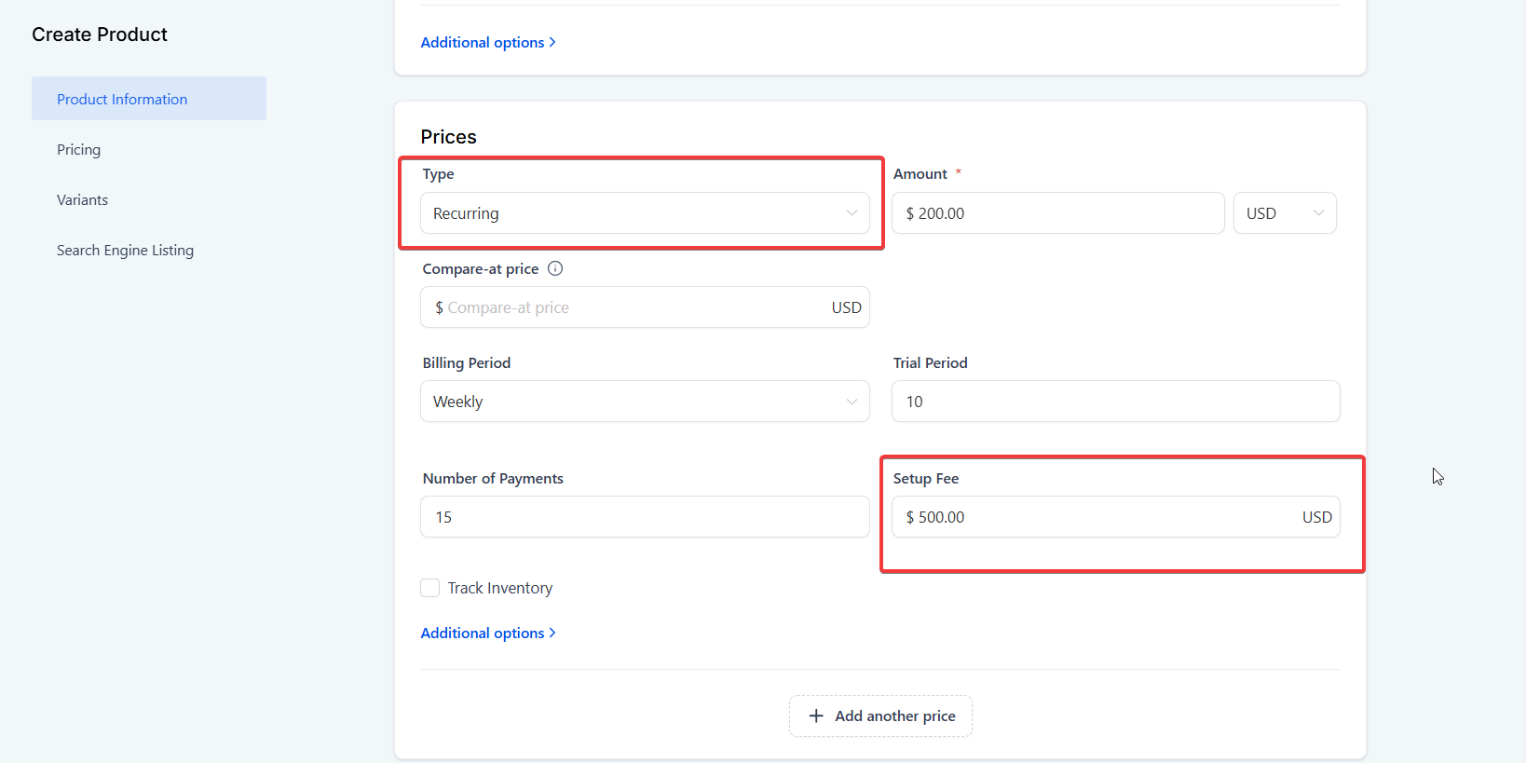Screen dimensions: 1526x763
Task: Expand the top Additional options link
Action: 487,43
